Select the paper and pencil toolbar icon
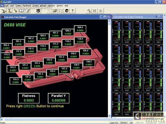 pos(27,11)
